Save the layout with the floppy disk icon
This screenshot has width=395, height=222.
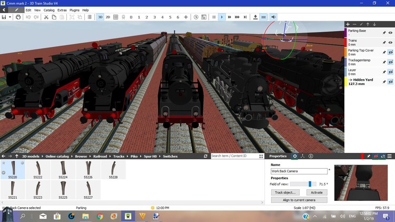coord(4,17)
